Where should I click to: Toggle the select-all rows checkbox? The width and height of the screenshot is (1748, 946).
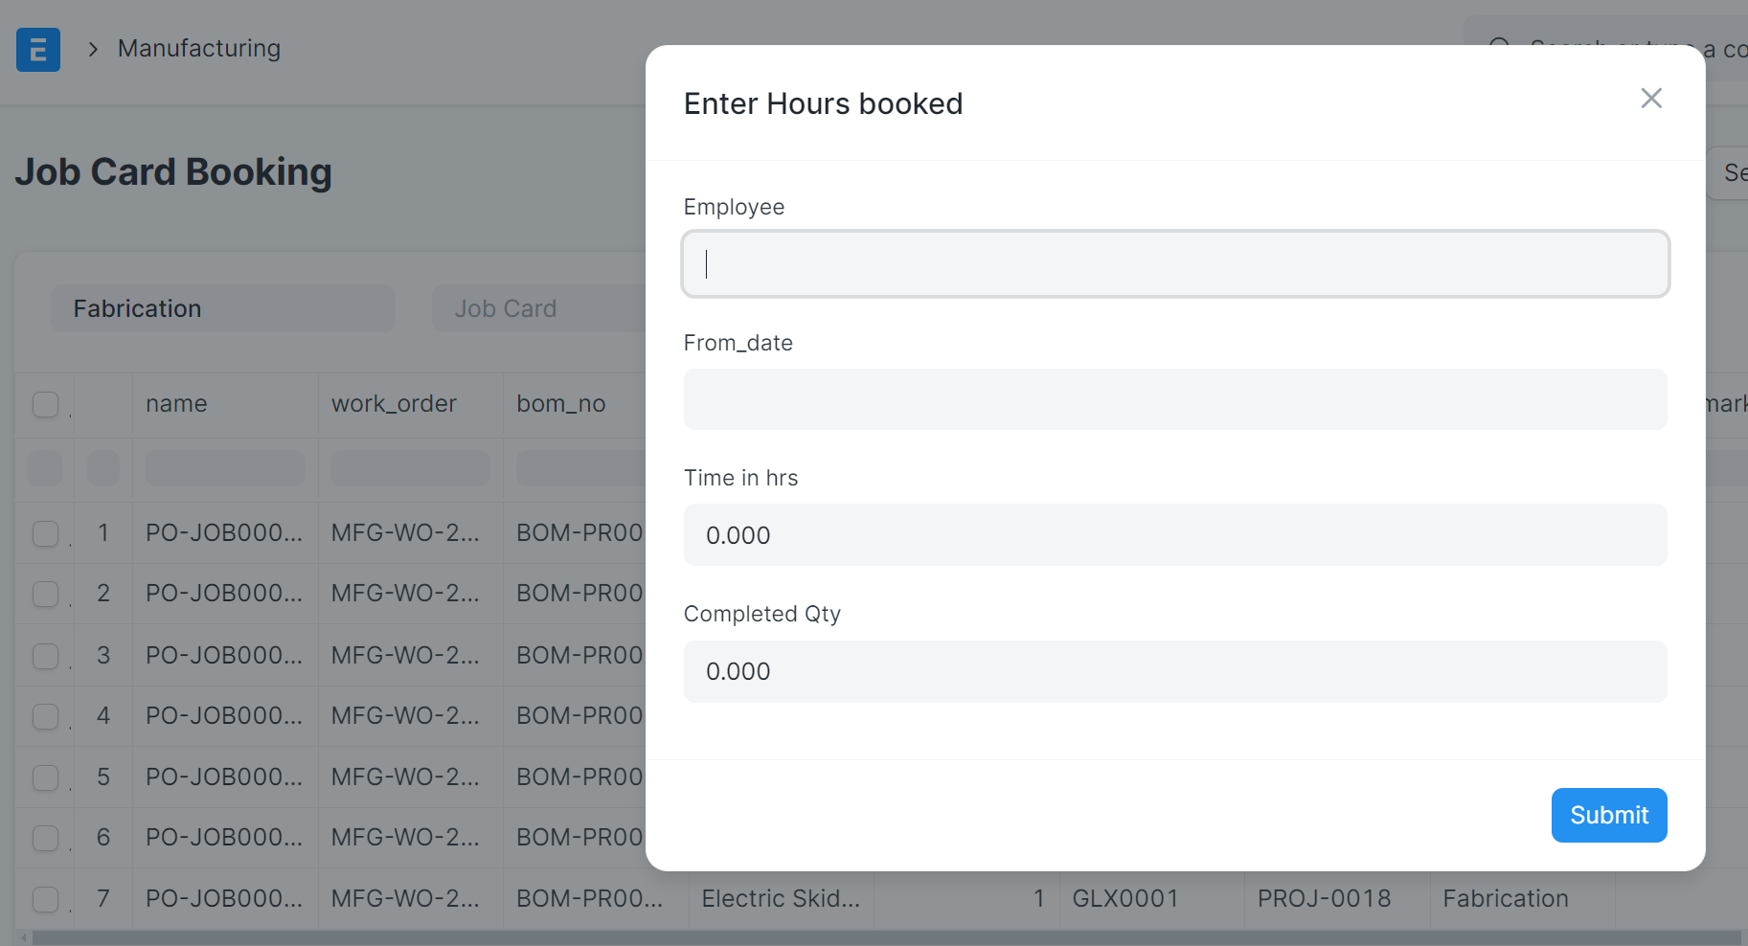46,404
